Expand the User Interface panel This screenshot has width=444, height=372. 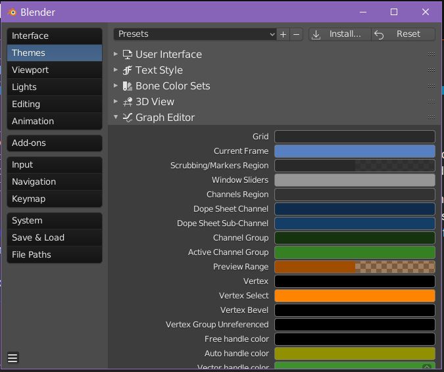tap(116, 54)
